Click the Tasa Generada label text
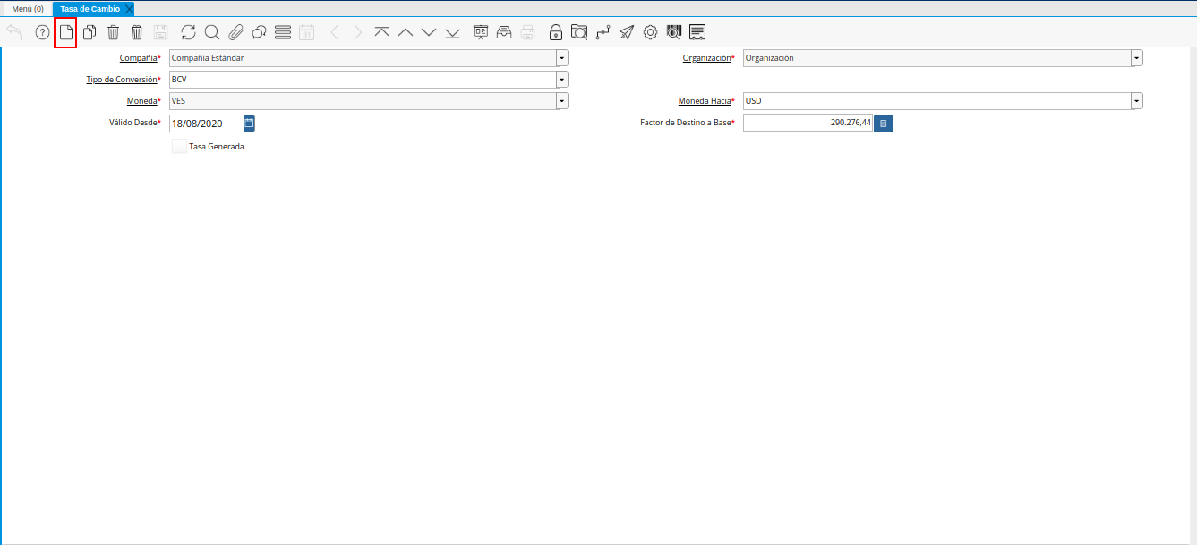Screen dimensions: 1197x546 217,147
